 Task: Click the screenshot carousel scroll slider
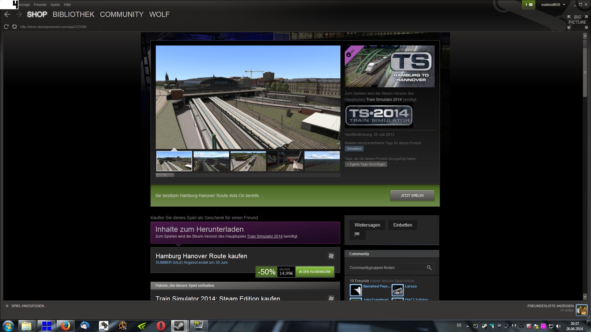point(165,175)
